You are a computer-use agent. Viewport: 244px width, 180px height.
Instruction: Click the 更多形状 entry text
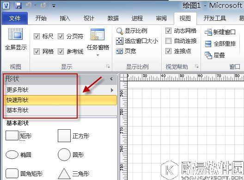coord(18,90)
